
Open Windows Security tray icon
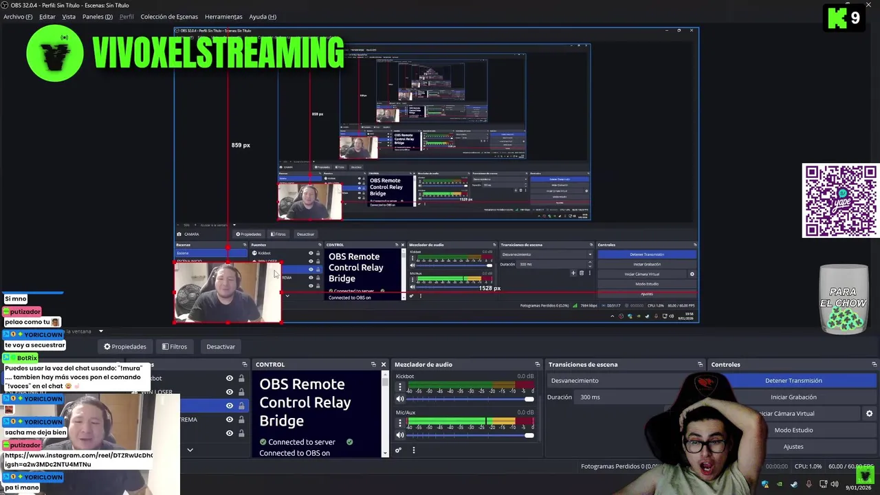[x=765, y=484]
